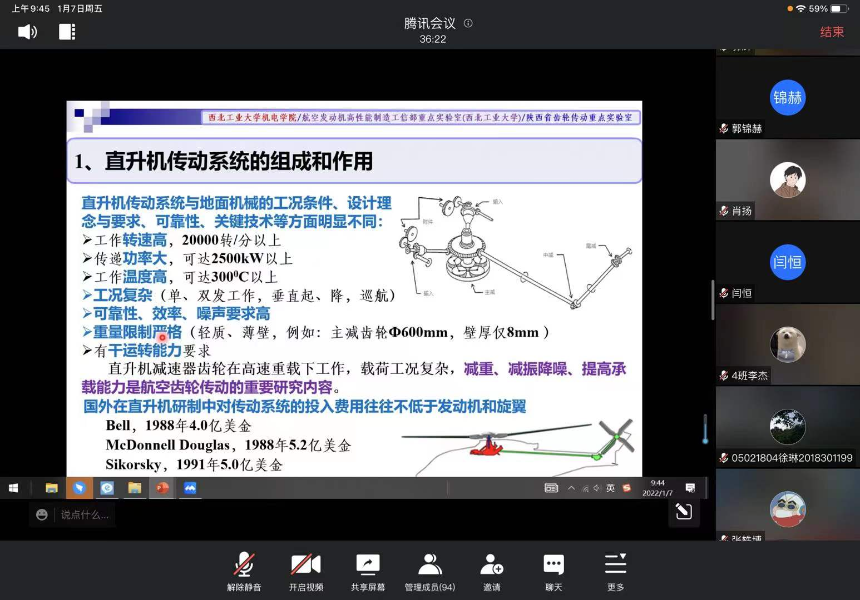Open the emoji picker smiley icon
Image resolution: width=860 pixels, height=600 pixels.
[x=42, y=515]
